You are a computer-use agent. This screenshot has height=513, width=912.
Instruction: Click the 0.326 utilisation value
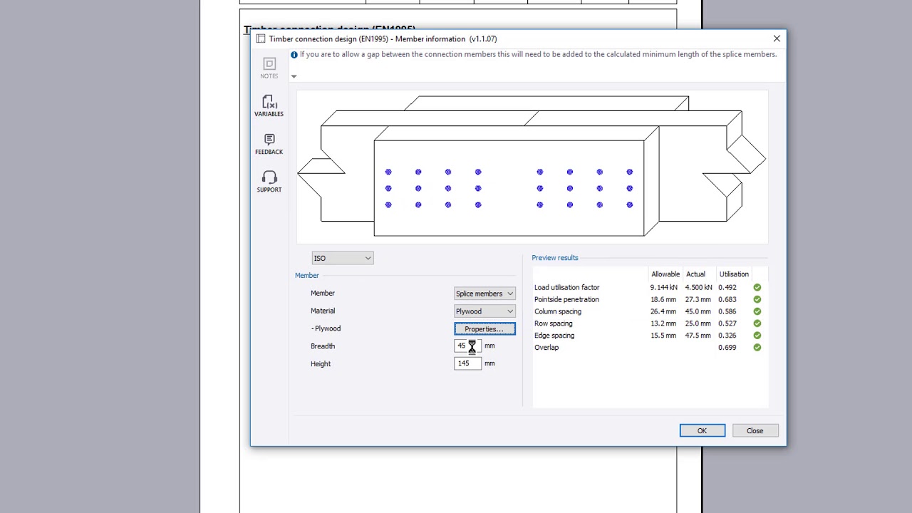(x=727, y=336)
